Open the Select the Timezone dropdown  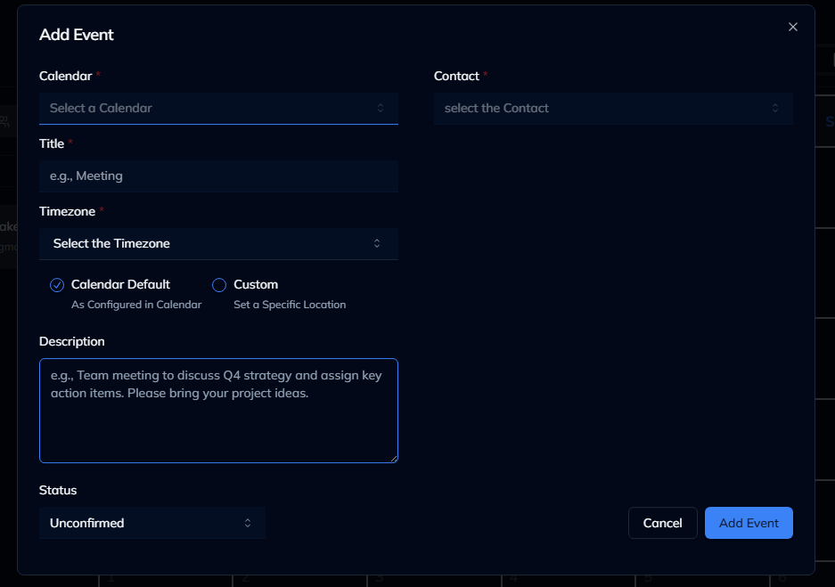pyautogui.click(x=218, y=243)
